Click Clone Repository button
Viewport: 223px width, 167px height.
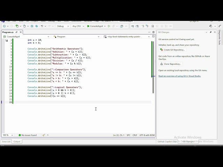coord(170,64)
